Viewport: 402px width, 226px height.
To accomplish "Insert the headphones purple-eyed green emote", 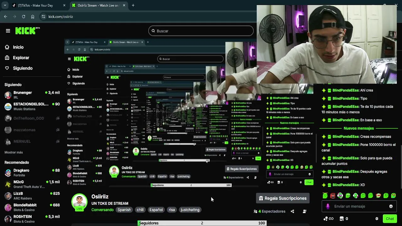I will point(340,196).
